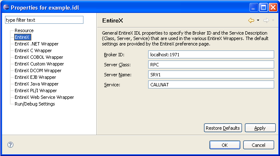Click the EntireX page heading
280x156 pixels.
113,20
